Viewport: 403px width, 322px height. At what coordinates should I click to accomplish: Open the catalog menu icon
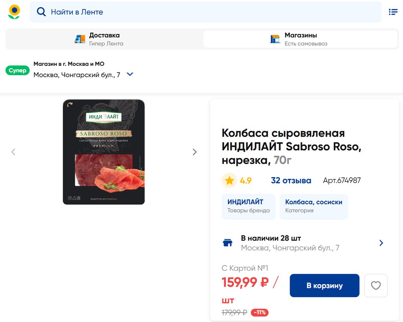click(393, 12)
